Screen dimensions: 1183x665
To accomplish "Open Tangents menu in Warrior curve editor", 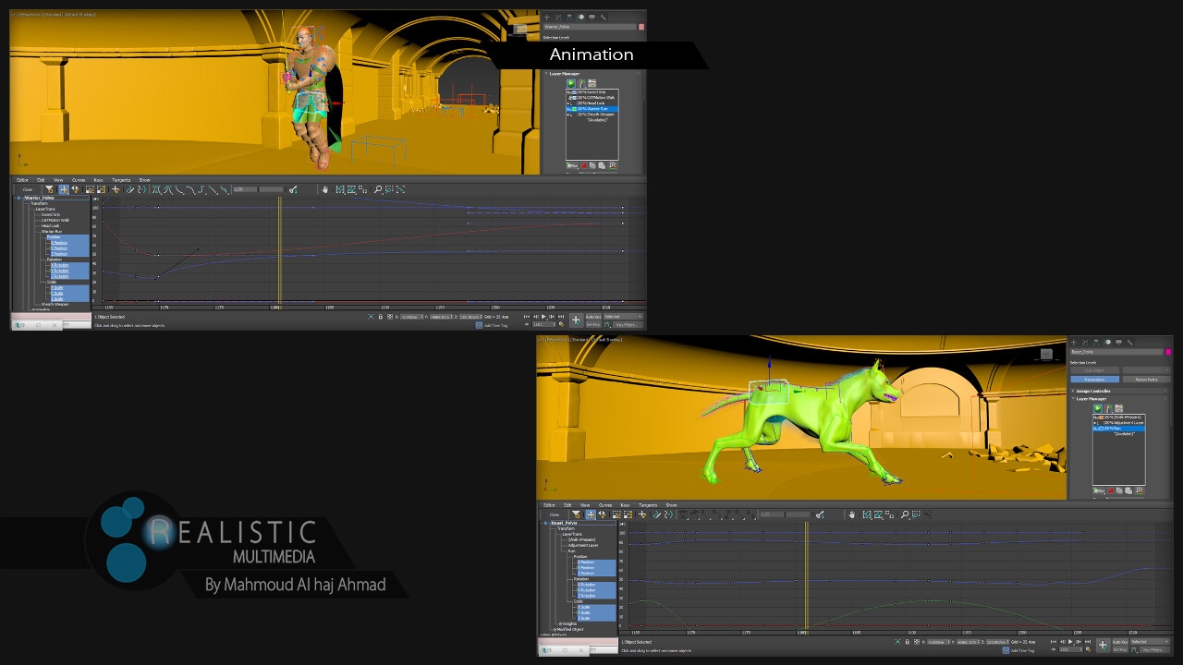I will coord(121,180).
